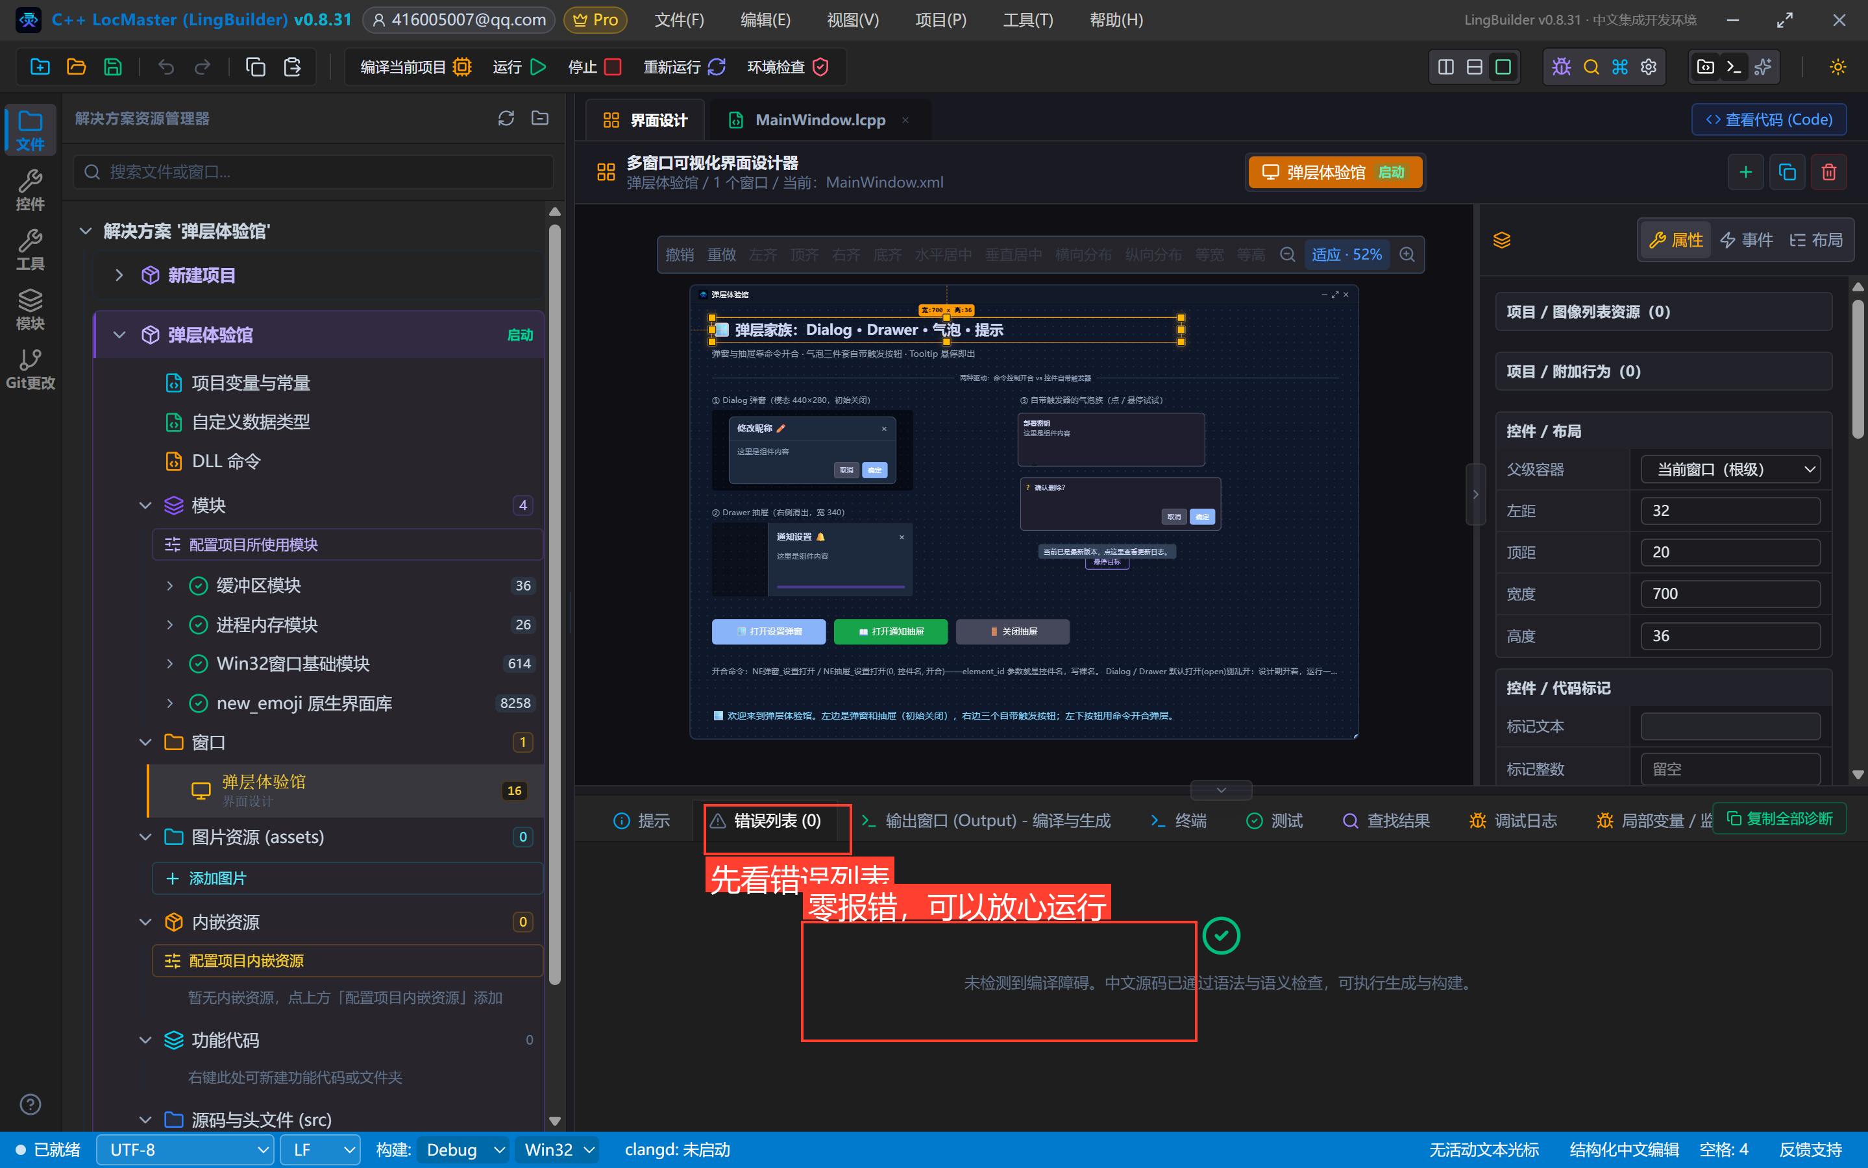Click the duplicate window icon in designer header
Image resolution: width=1868 pixels, height=1168 pixels.
point(1787,172)
